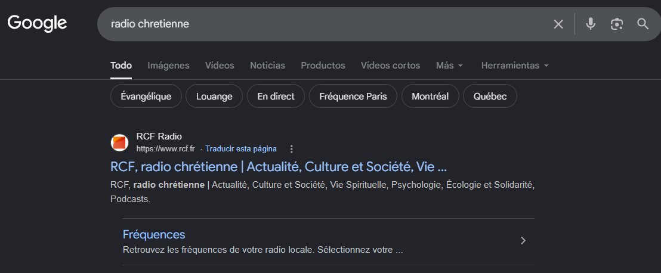Open the Productos tab
The height and width of the screenshot is (273, 661).
point(323,66)
